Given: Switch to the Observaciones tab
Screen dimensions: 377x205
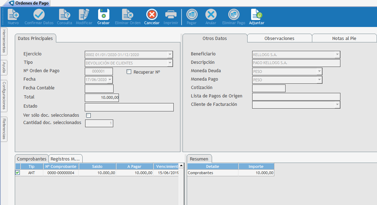Looking at the screenshot, I should [279, 38].
